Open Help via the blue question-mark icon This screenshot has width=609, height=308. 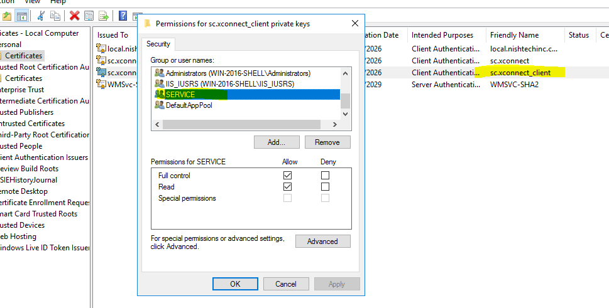point(122,16)
